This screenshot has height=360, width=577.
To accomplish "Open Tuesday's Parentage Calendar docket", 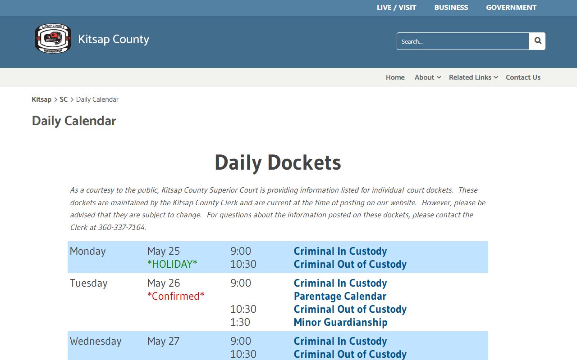I will pyautogui.click(x=340, y=296).
